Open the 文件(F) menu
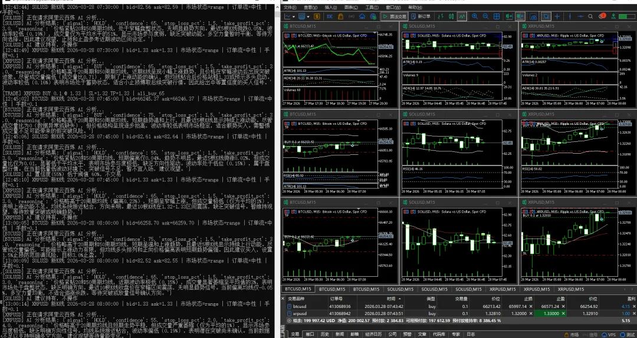Screen dimensions: 637x338 (289, 7)
